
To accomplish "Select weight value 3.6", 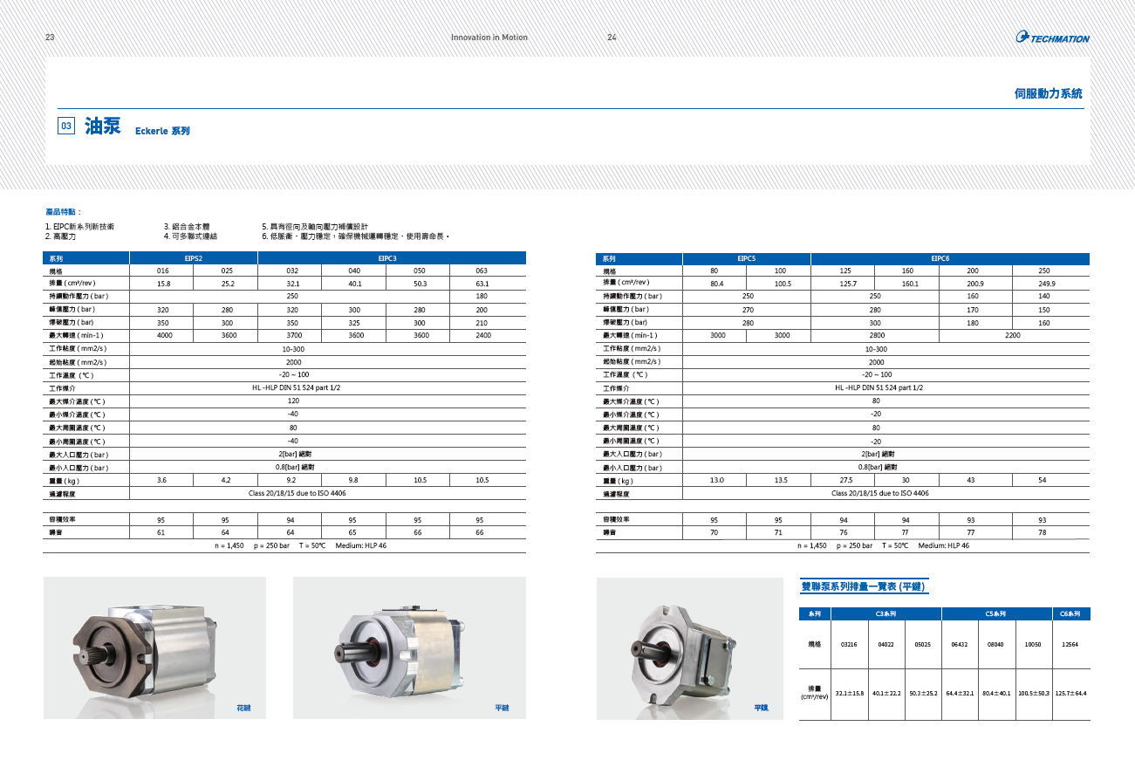I will point(162,481).
